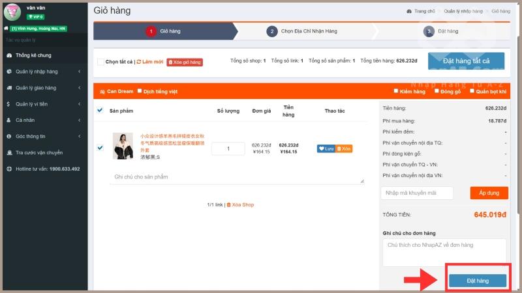Click the Làm mới refresh icon
Image resolution: width=522 pixels, height=293 pixels.
(x=139, y=62)
